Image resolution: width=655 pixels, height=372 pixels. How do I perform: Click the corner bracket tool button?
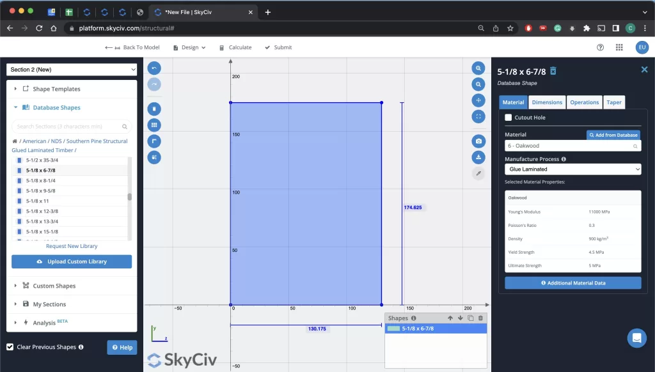coord(154,141)
